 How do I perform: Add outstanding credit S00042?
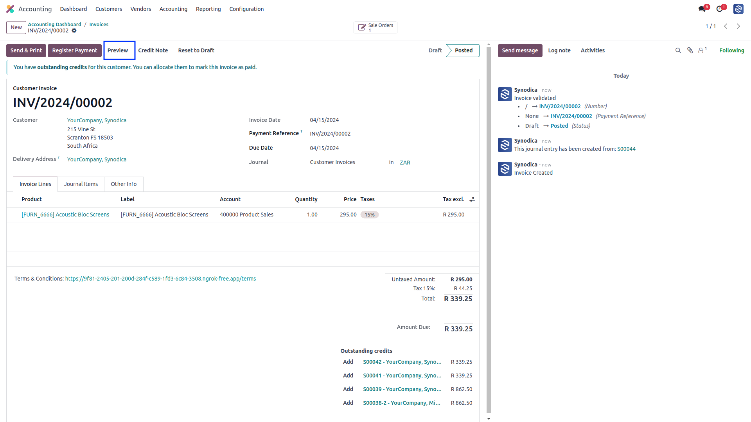pos(348,362)
